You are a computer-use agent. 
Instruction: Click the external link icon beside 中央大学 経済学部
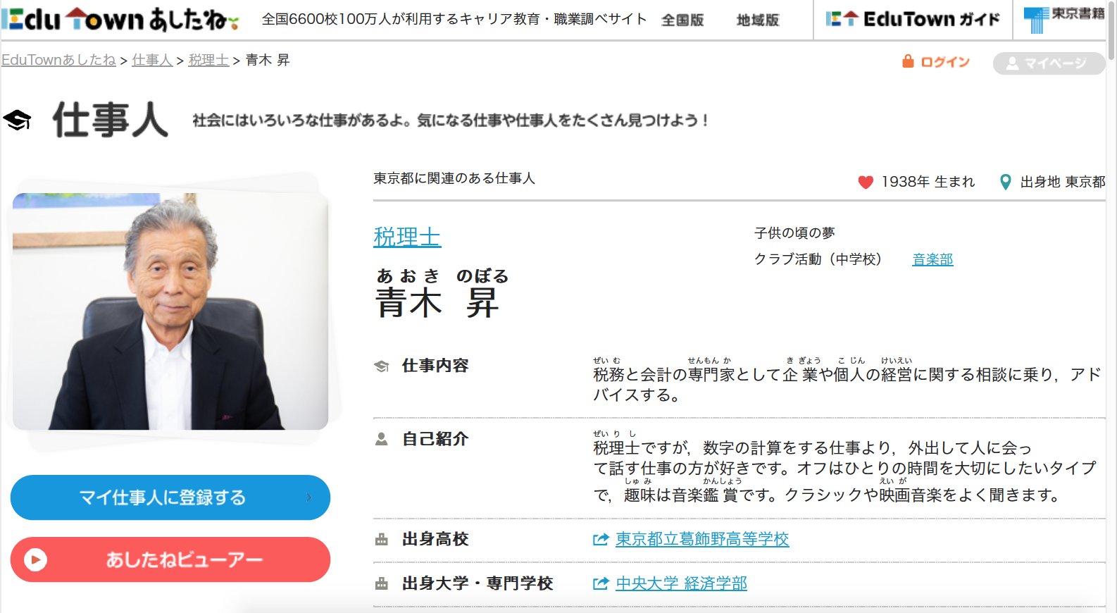[x=600, y=583]
